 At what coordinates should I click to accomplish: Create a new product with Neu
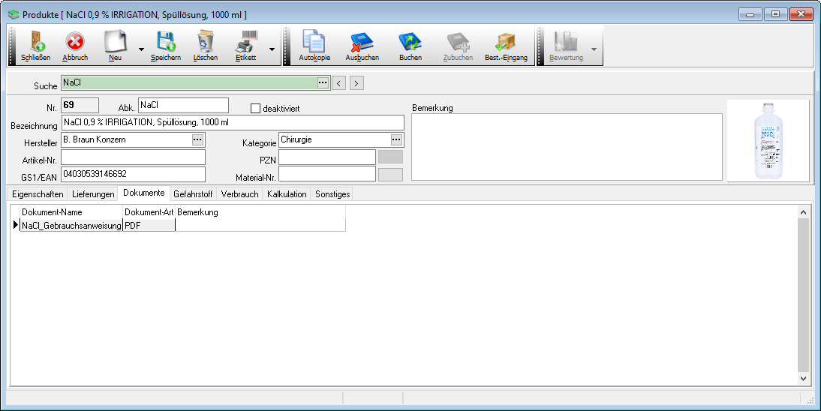click(115, 46)
